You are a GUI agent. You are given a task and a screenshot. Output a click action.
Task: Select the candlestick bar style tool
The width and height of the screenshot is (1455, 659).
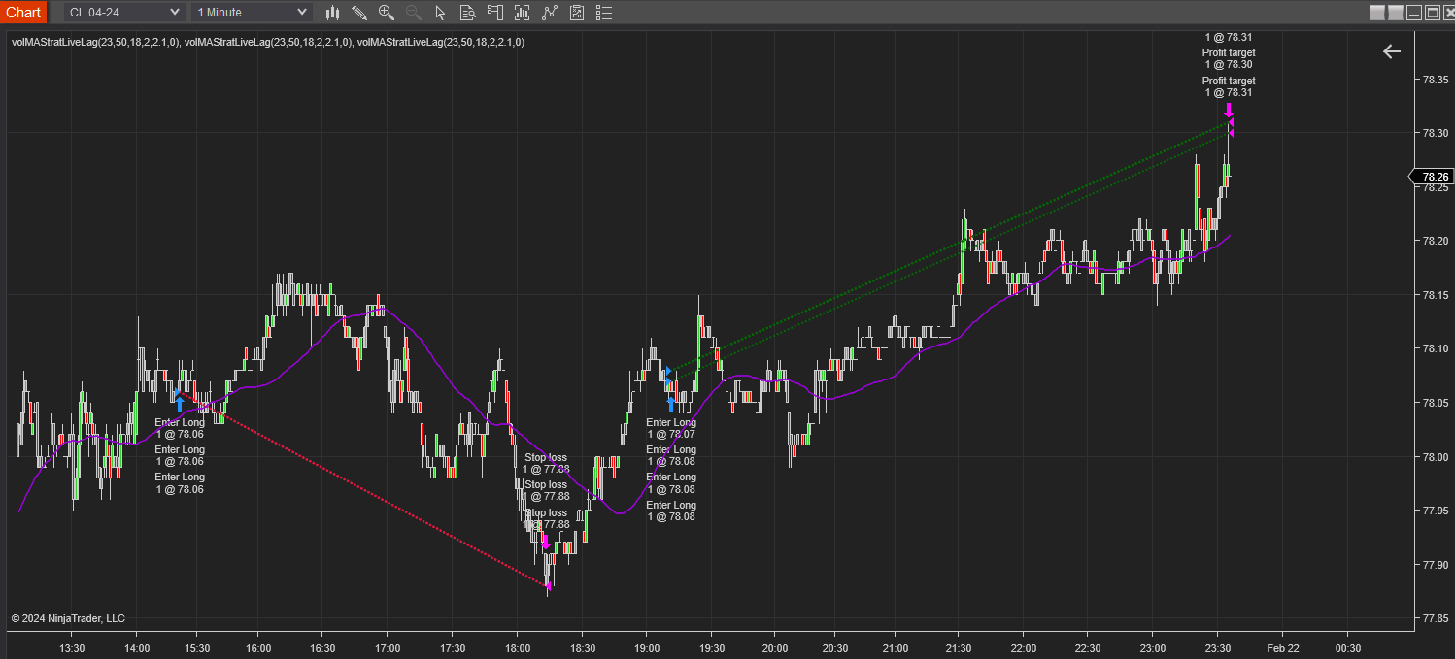(333, 13)
